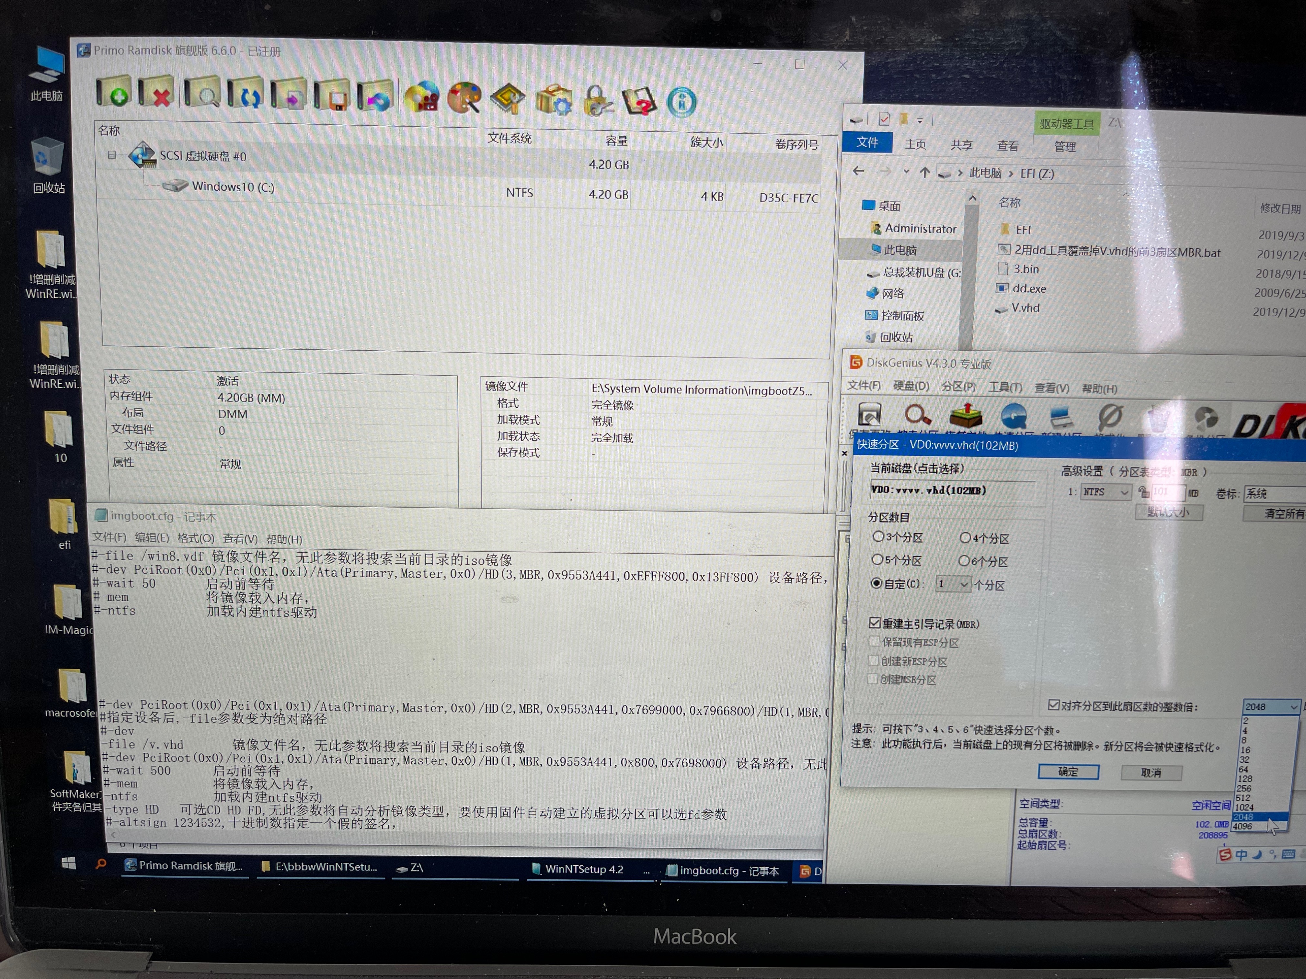The image size is (1306, 979).
Task: Click DiskGenius Search Partition magnifier icon
Action: coord(918,416)
